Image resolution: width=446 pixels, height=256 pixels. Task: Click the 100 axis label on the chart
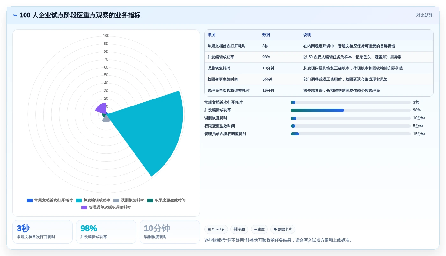pos(106,36)
